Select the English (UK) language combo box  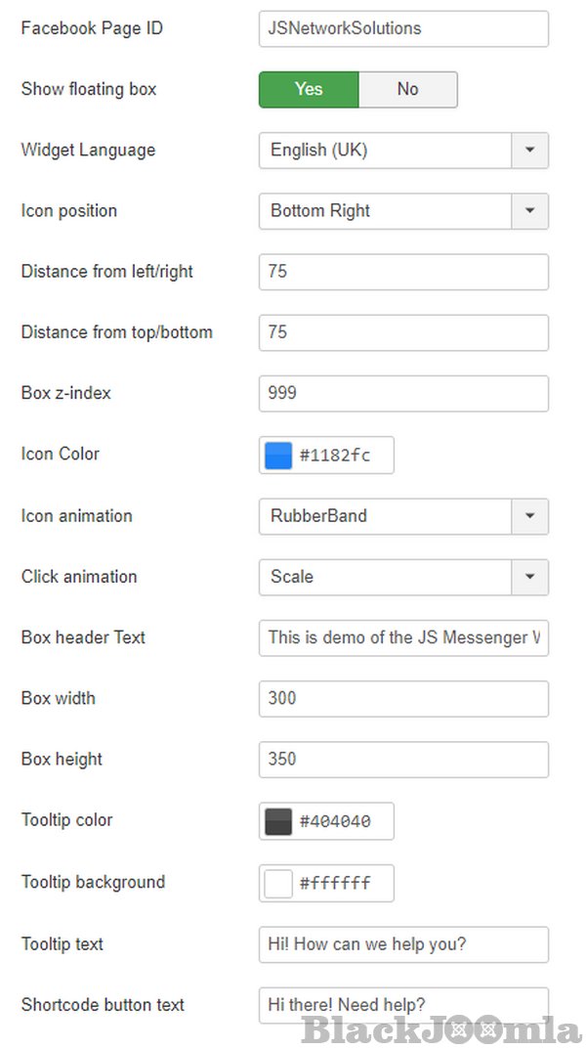386,151
